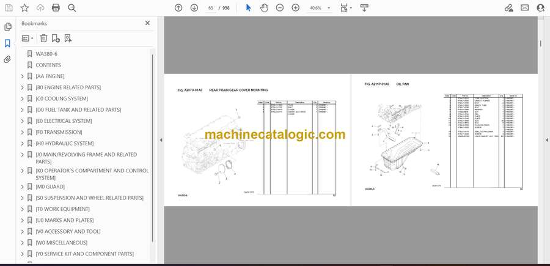Viewport: 550px width, 266px height.
Task: Click the scrolling mode toolbar icon
Action: click(364, 8)
